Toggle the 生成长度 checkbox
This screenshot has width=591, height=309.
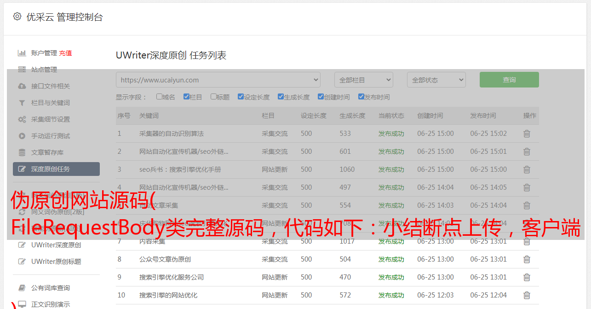pyautogui.click(x=281, y=97)
